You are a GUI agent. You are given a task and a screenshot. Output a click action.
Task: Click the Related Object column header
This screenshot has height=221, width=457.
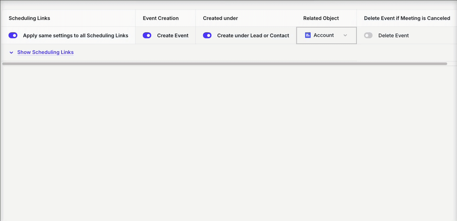[x=321, y=18]
